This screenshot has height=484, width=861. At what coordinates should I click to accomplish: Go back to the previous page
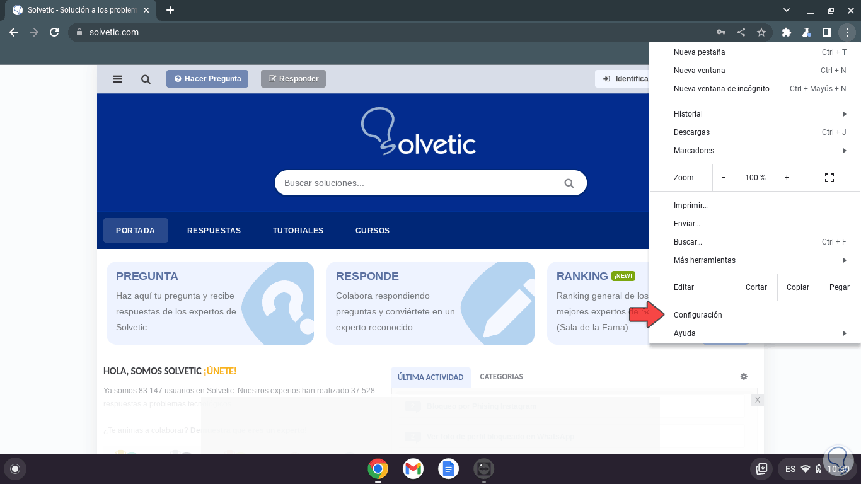pyautogui.click(x=14, y=32)
